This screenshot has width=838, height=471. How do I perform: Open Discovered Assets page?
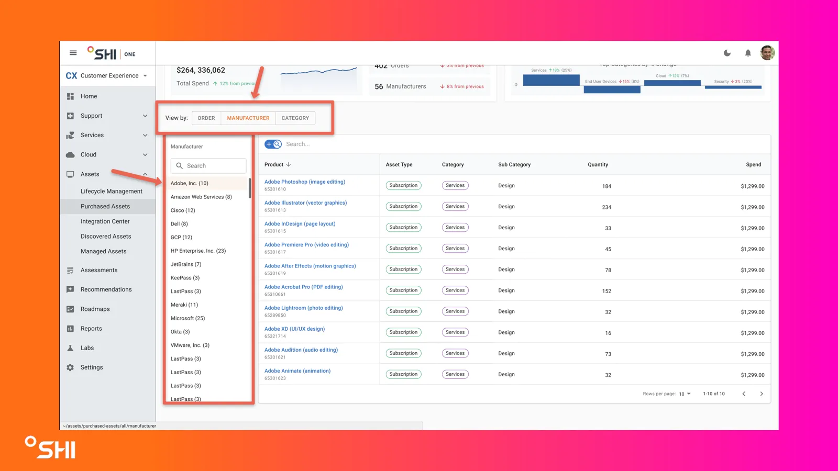click(x=106, y=237)
